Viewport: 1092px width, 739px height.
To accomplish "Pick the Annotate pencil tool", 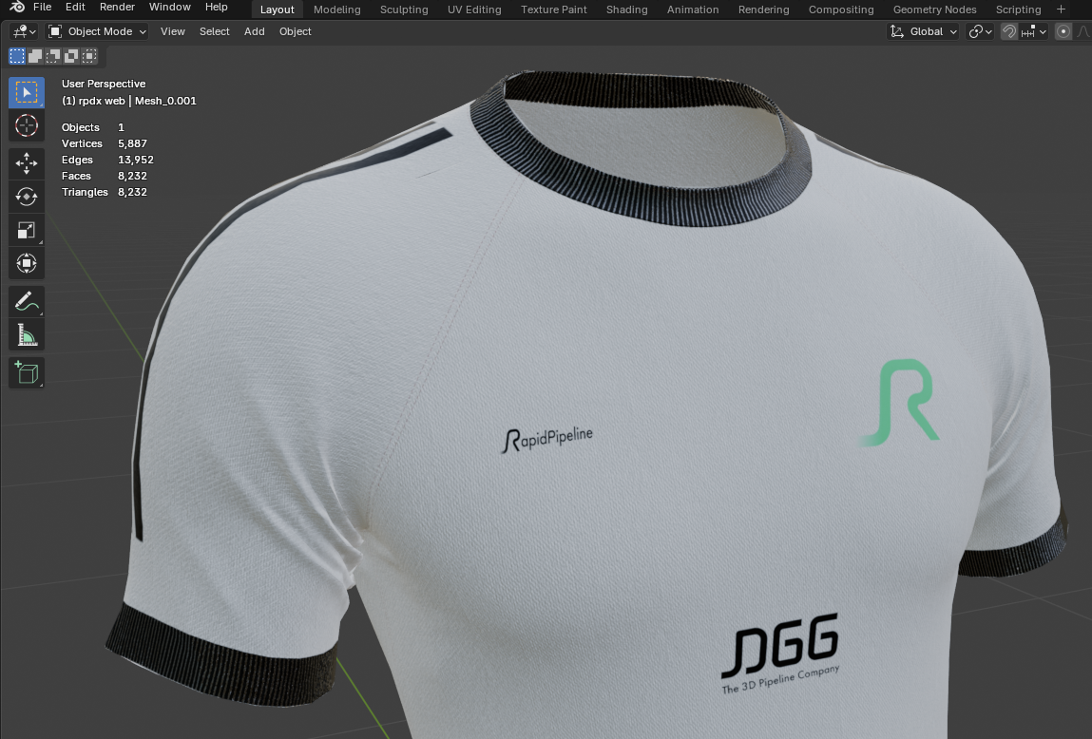I will point(27,302).
